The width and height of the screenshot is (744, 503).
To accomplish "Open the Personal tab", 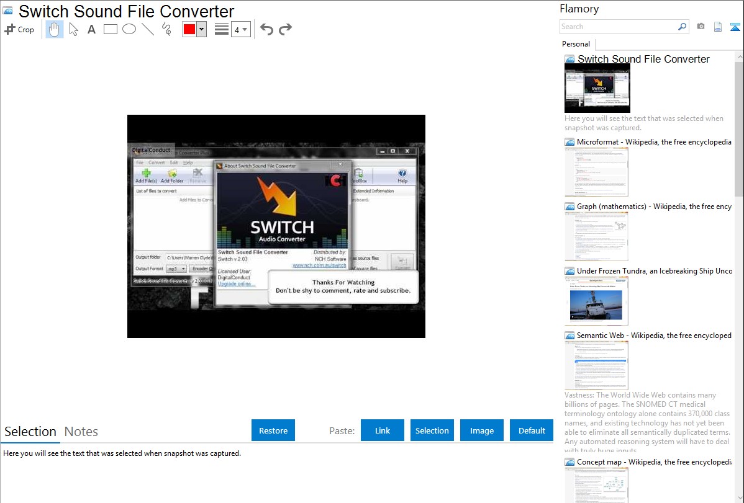I will pos(576,44).
